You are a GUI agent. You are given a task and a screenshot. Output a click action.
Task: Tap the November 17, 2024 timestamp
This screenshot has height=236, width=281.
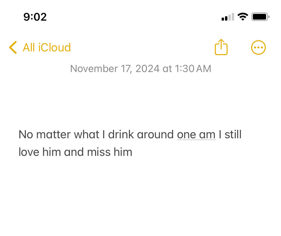point(140,69)
